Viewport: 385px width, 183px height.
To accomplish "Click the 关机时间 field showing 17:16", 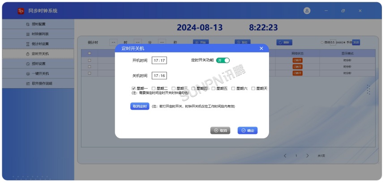I will pyautogui.click(x=159, y=76).
